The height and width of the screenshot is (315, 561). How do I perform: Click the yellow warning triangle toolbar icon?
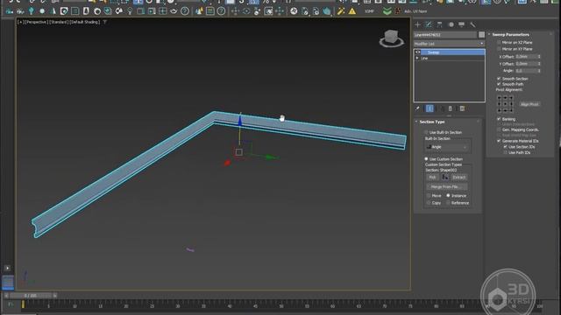[x=352, y=11]
